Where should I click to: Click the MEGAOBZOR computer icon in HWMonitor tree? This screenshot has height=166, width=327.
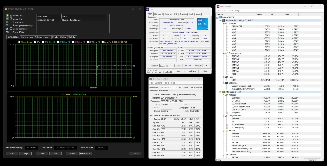(220, 17)
